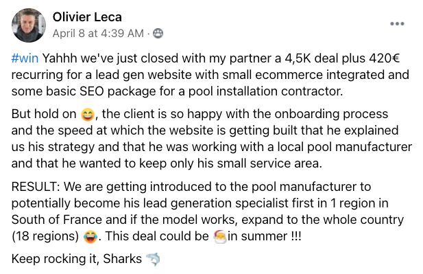The image size is (423, 274).
Task: Click 'Keep rocking it, Sharks' line
Action: tap(77, 259)
